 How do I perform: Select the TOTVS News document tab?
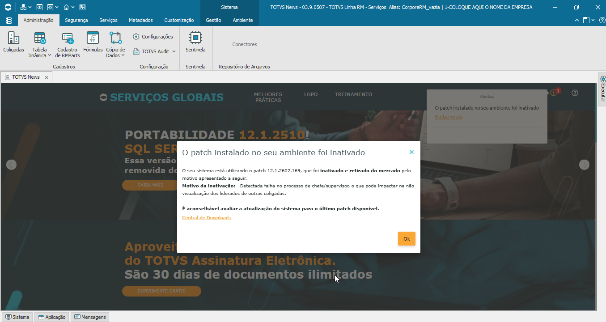click(26, 77)
